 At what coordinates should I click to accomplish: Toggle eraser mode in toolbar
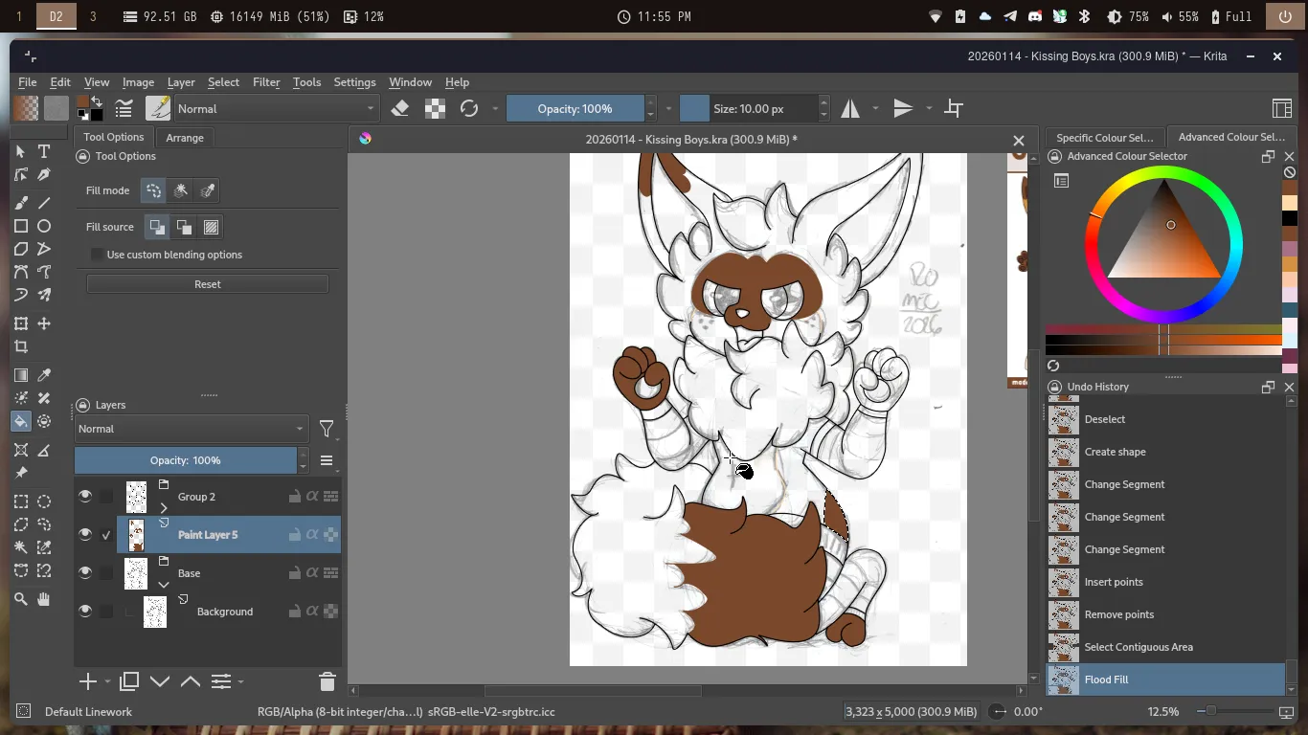tap(400, 108)
